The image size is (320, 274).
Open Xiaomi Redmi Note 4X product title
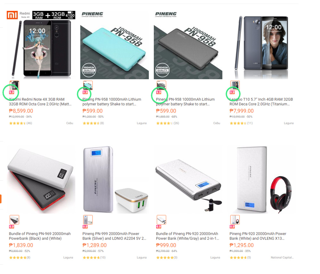pos(40,102)
